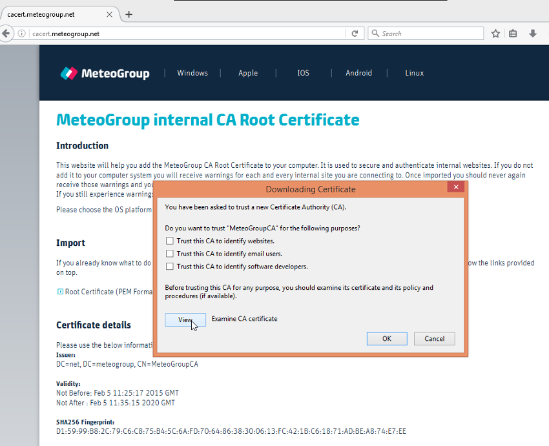Close the cacert.meteogroup.net tab

coord(109,14)
